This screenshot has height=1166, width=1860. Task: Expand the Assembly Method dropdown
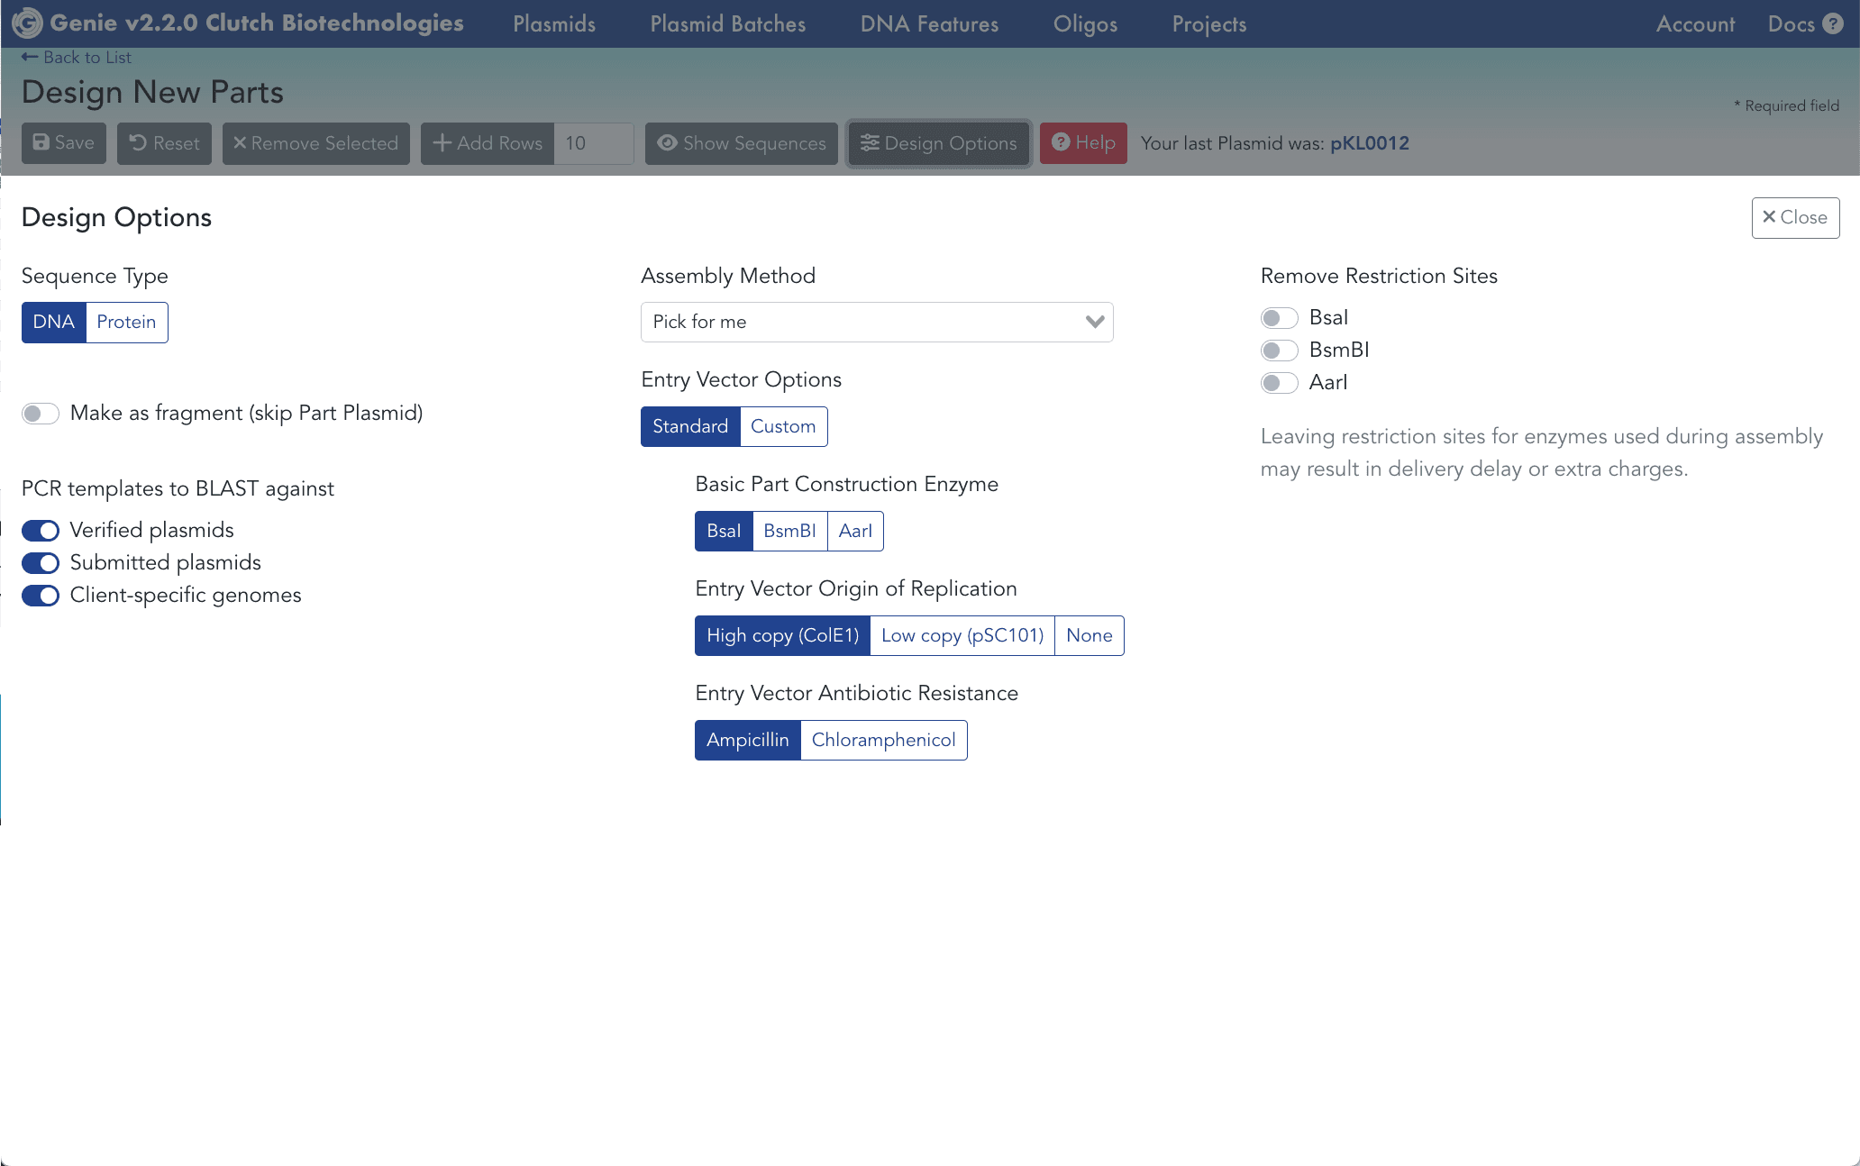[x=877, y=322]
